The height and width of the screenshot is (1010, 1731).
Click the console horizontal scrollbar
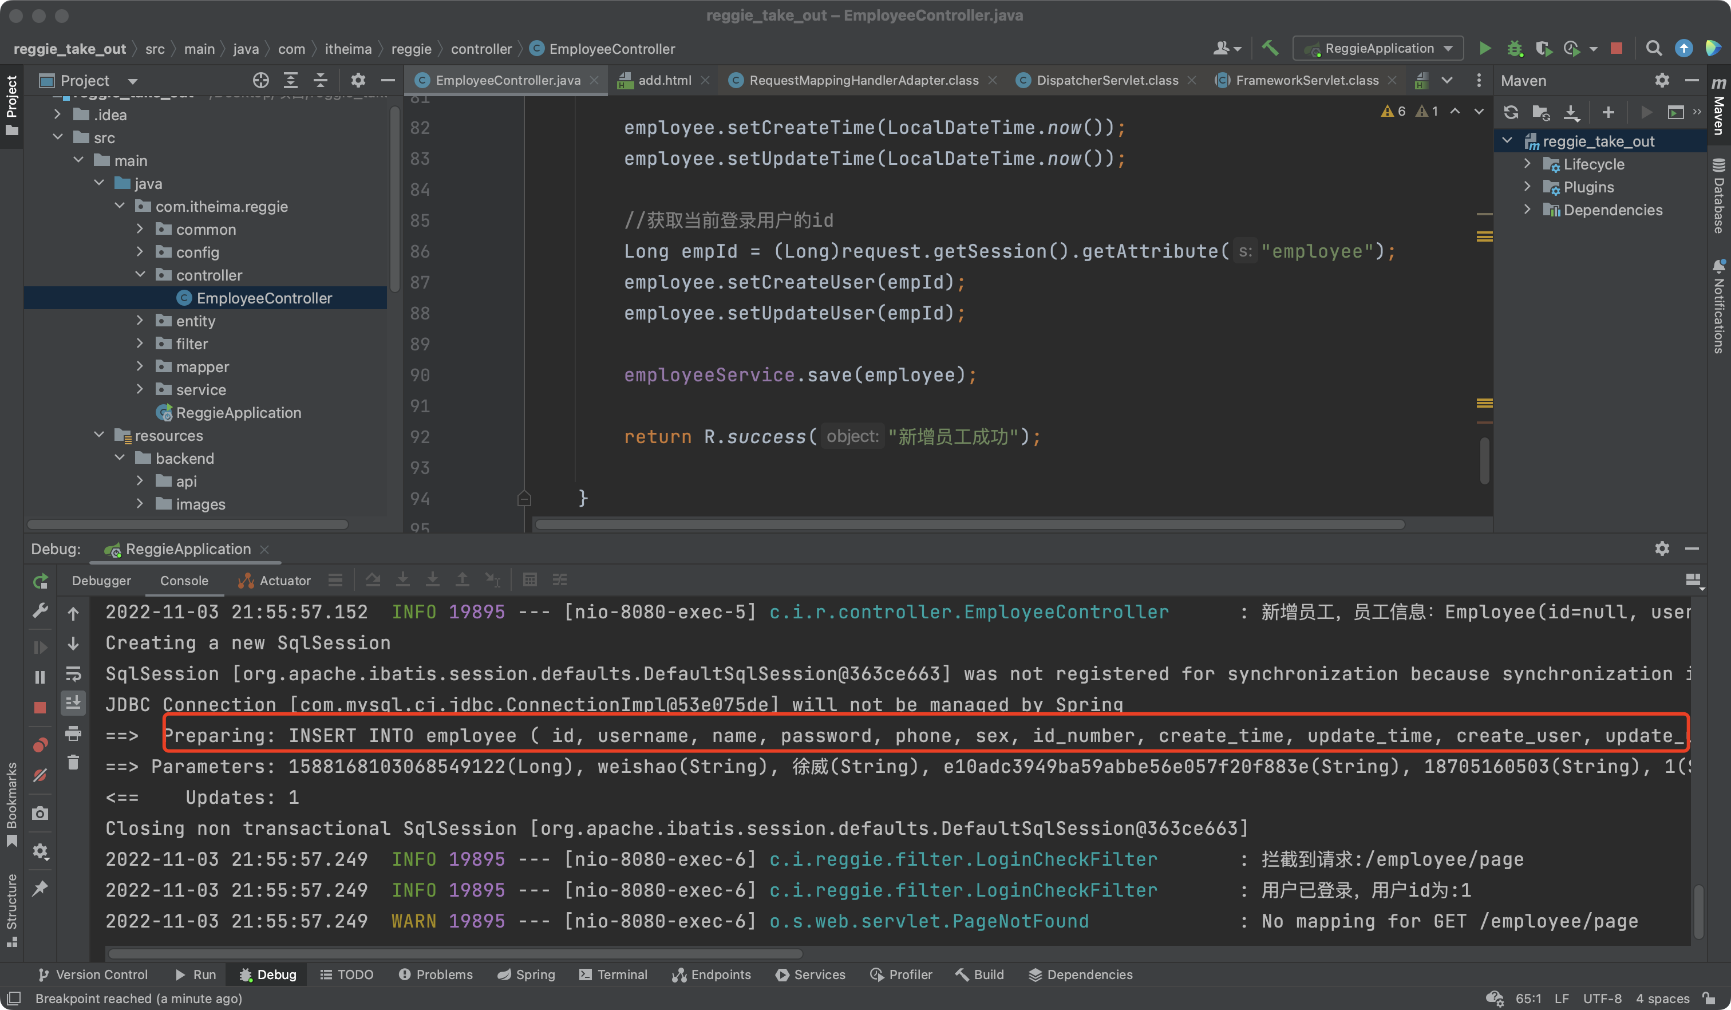pos(455,954)
